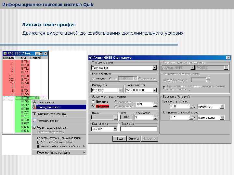The width and height of the screenshot is (234, 175).
Task: Open the stop-order type dropdown showing 'Тэйк профит'
Action: 155,67
